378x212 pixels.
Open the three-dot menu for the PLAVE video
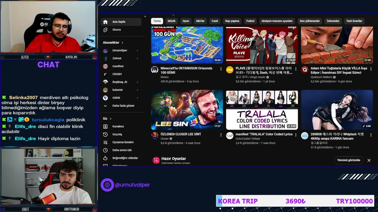(296, 69)
